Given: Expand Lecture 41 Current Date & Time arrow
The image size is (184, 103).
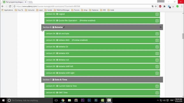Looking at the screenshot, I should (157, 86).
